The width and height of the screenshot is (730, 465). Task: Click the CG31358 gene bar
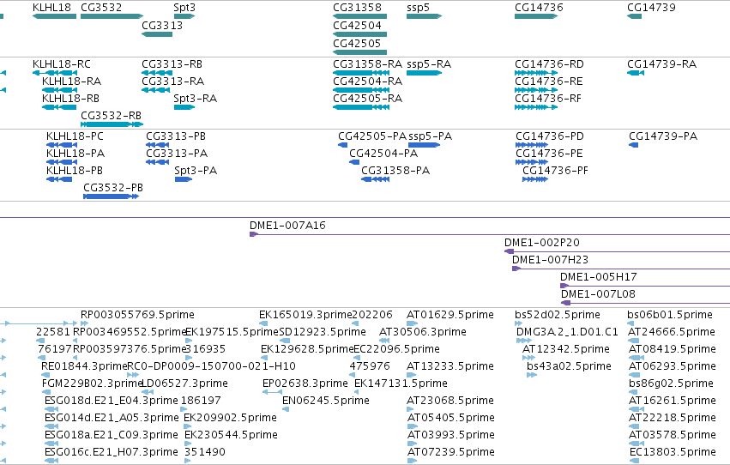(x=360, y=16)
